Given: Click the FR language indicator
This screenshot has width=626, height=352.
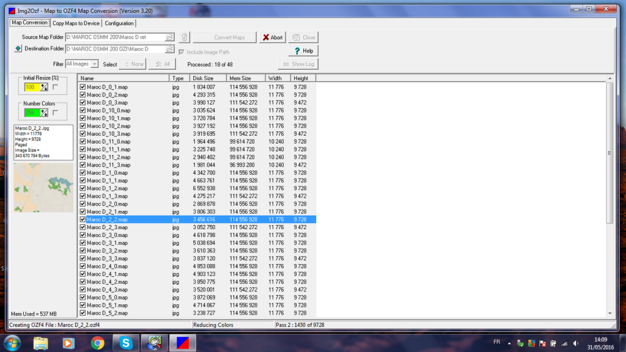Looking at the screenshot, I should coord(496,342).
